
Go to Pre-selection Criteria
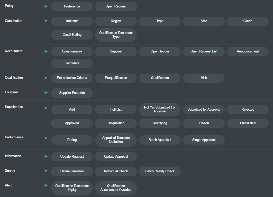tap(72, 78)
